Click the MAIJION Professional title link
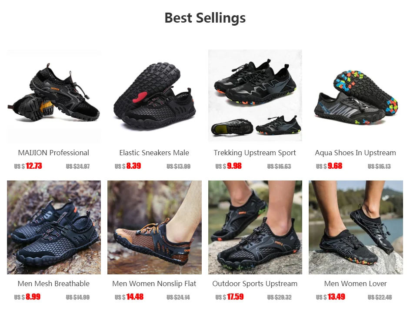This screenshot has height=317, width=410. click(53, 153)
